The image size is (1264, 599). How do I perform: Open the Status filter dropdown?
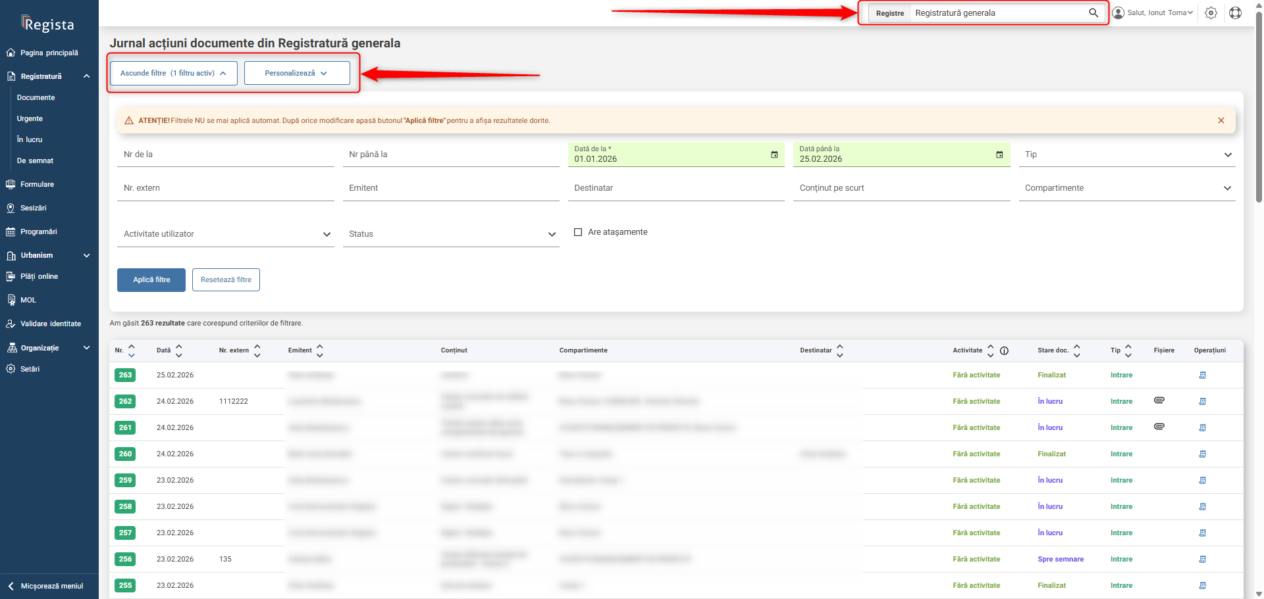coord(451,234)
